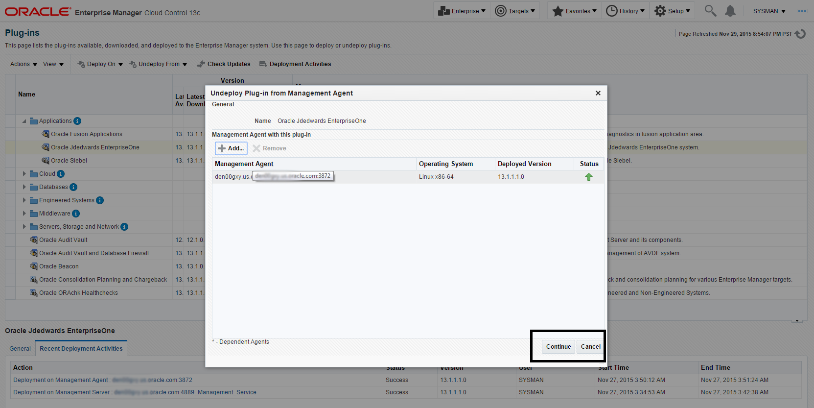Click info icon beside Databases folder
This screenshot has height=408, width=814.
(x=73, y=187)
